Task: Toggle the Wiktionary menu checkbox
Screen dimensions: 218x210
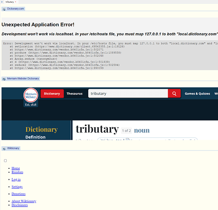Action: tap(5, 160)
